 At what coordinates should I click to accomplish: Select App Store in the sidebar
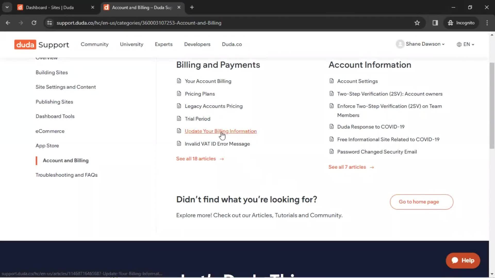pos(47,146)
